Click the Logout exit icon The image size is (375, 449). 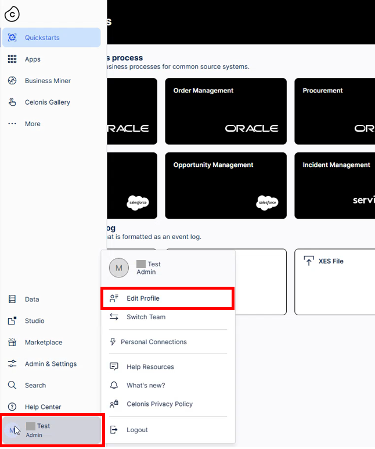[x=114, y=430]
